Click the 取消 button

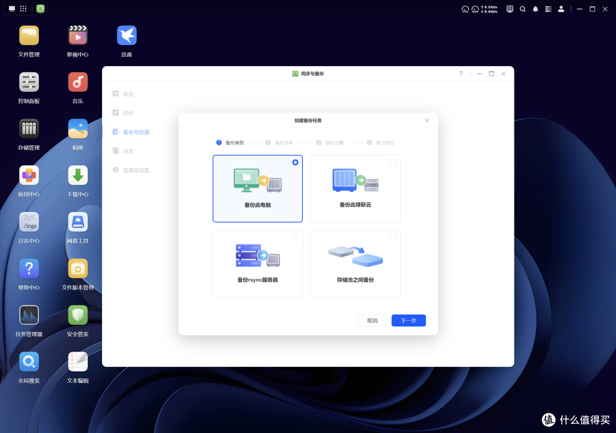(372, 320)
